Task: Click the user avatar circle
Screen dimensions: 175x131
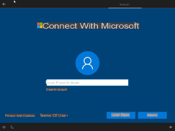Action: click(87, 63)
